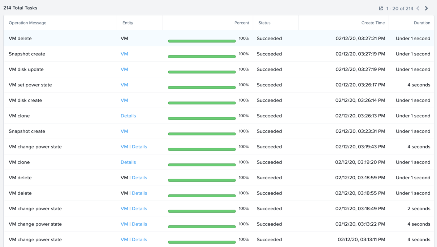Open Details for power state change at 03:19:43
Viewport: 437px width, 247px height.
tap(139, 147)
